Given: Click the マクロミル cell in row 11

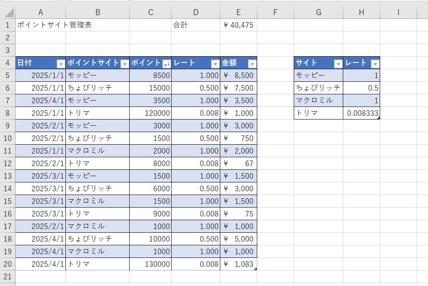Looking at the screenshot, I should tap(97, 151).
